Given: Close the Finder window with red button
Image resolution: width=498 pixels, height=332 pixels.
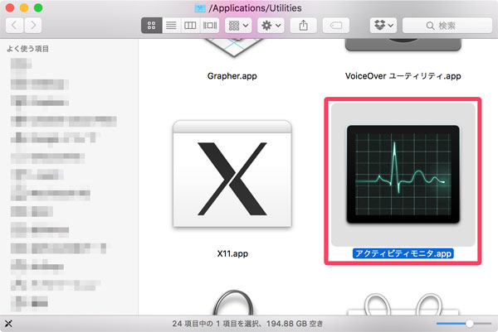Looking at the screenshot, I should click(x=10, y=7).
